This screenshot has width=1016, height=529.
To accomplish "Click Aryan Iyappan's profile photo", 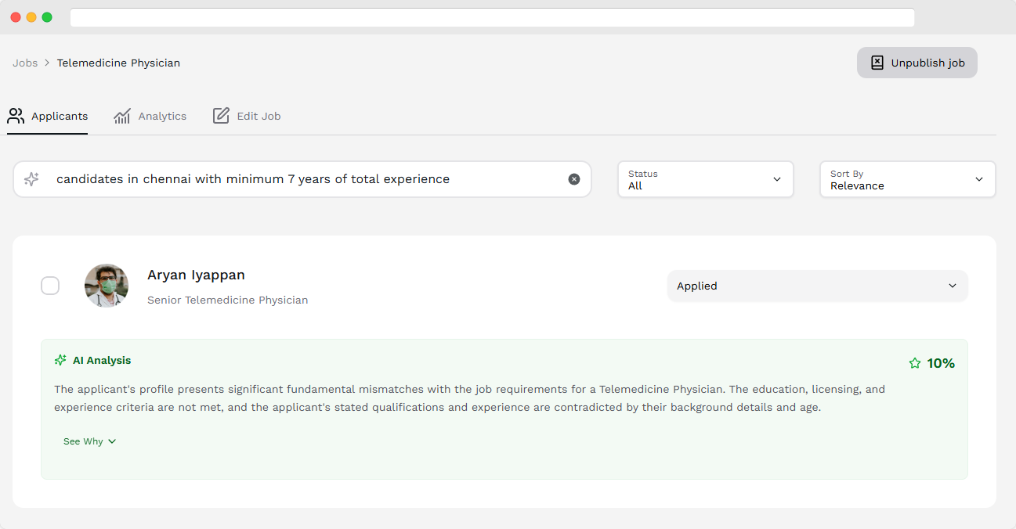I will [x=106, y=286].
